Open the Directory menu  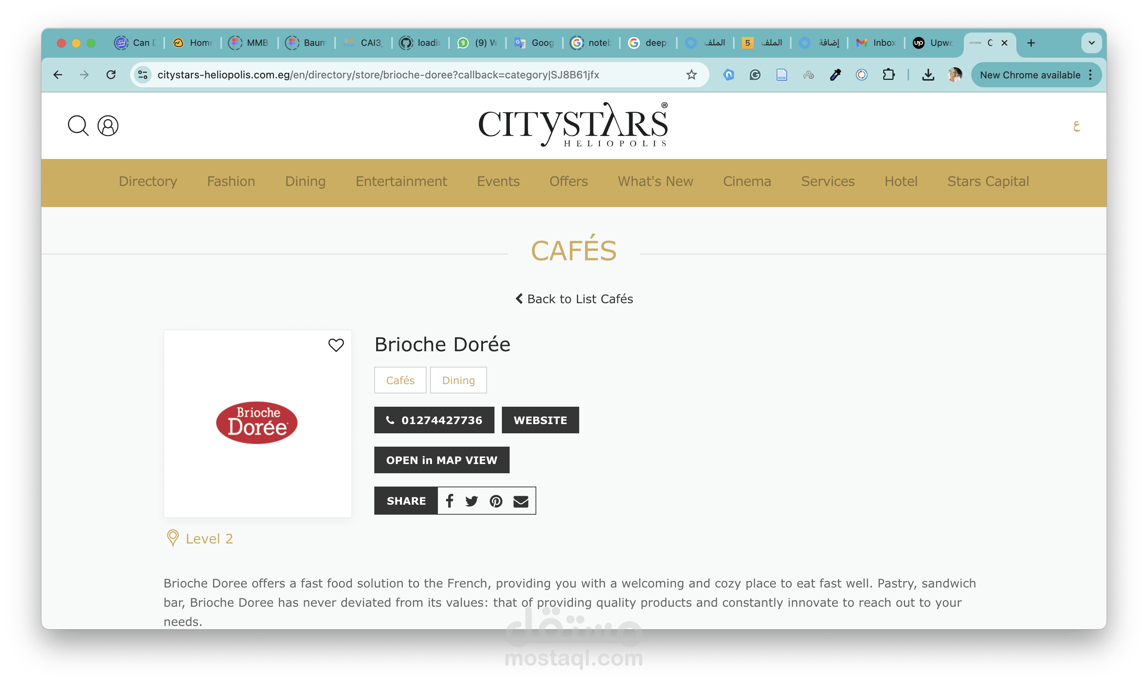[x=148, y=182]
